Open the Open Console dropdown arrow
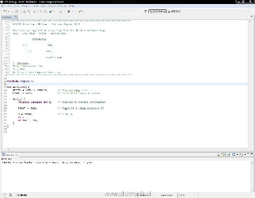 [x=245, y=155]
